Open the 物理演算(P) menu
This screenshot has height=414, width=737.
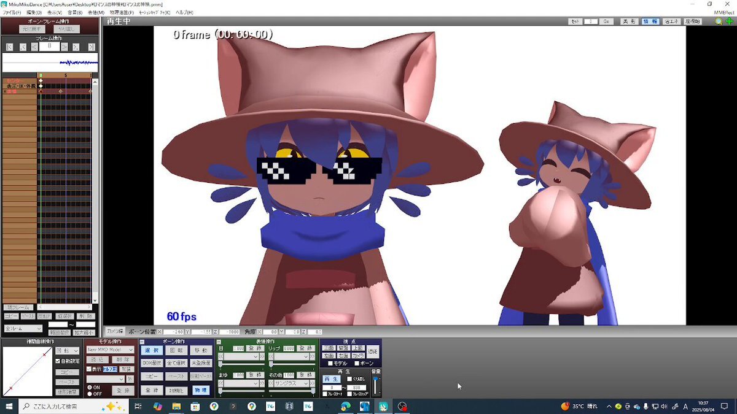[122, 12]
